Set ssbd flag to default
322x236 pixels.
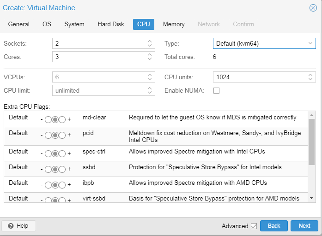click(55, 170)
